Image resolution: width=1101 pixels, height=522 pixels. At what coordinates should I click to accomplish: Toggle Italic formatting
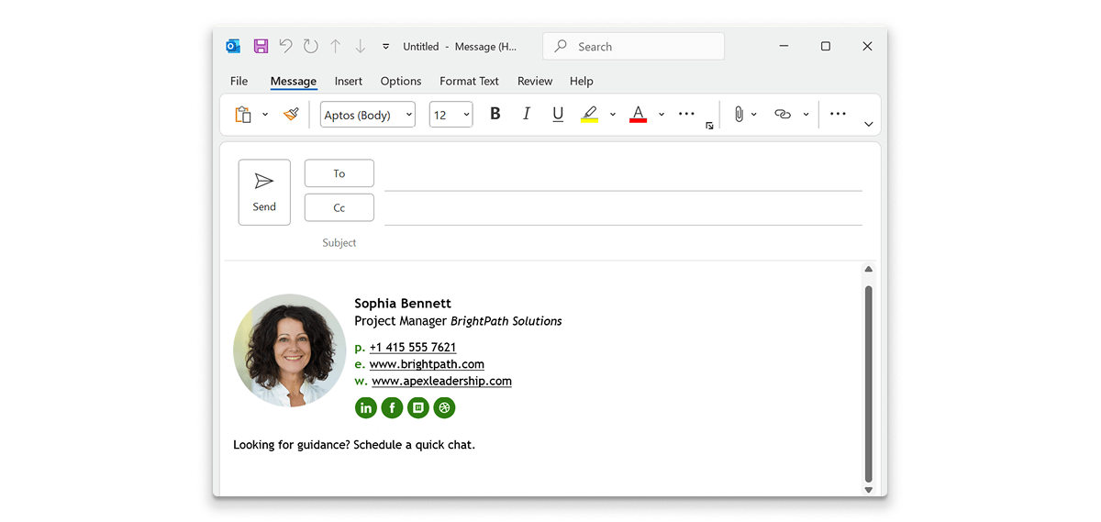pos(527,115)
